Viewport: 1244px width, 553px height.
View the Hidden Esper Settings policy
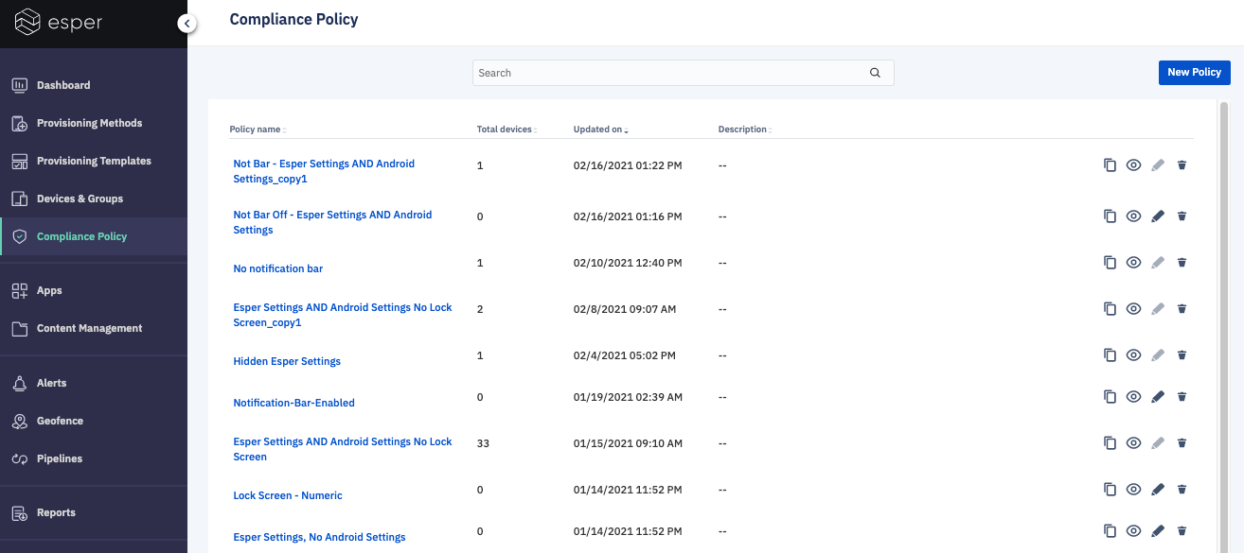(1133, 355)
